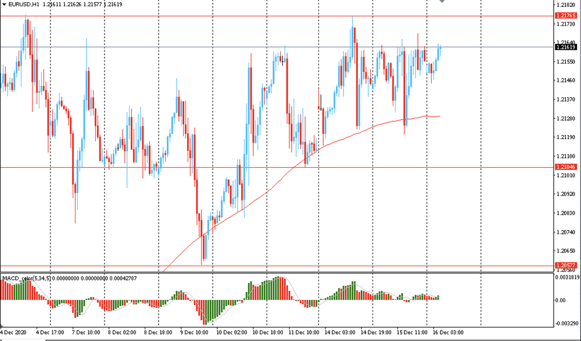The height and width of the screenshot is (341, 581).
Task: Click the 1.20650 price scale value
Action: 566,251
